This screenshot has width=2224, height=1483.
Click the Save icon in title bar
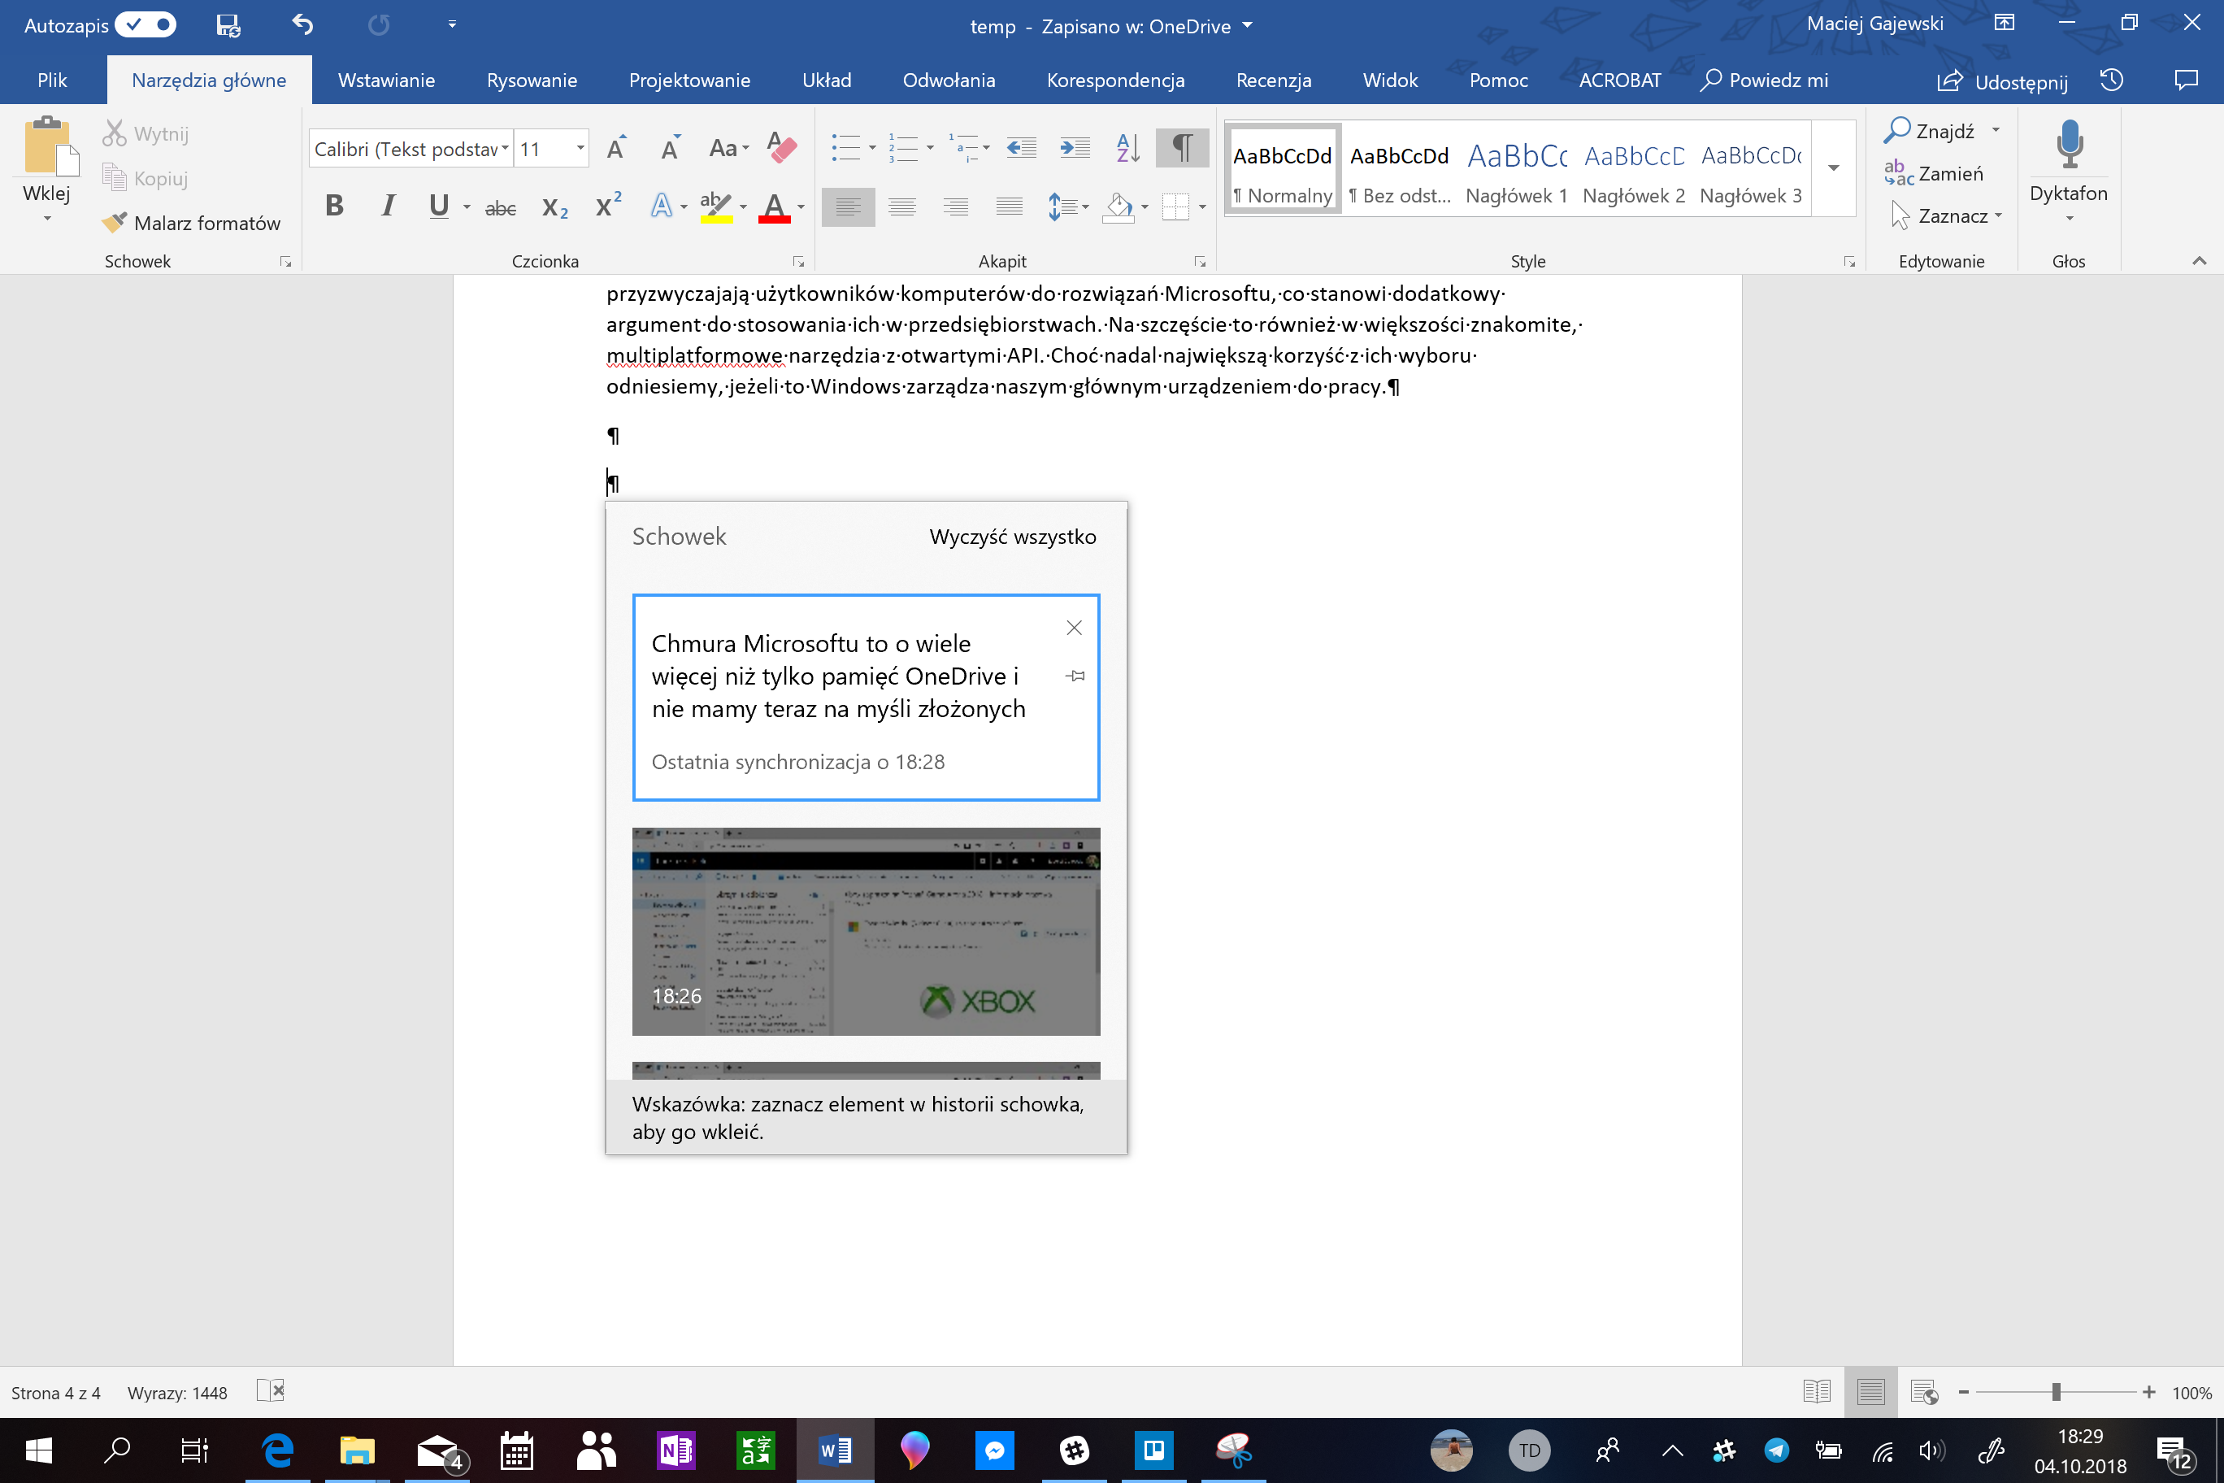tap(228, 24)
